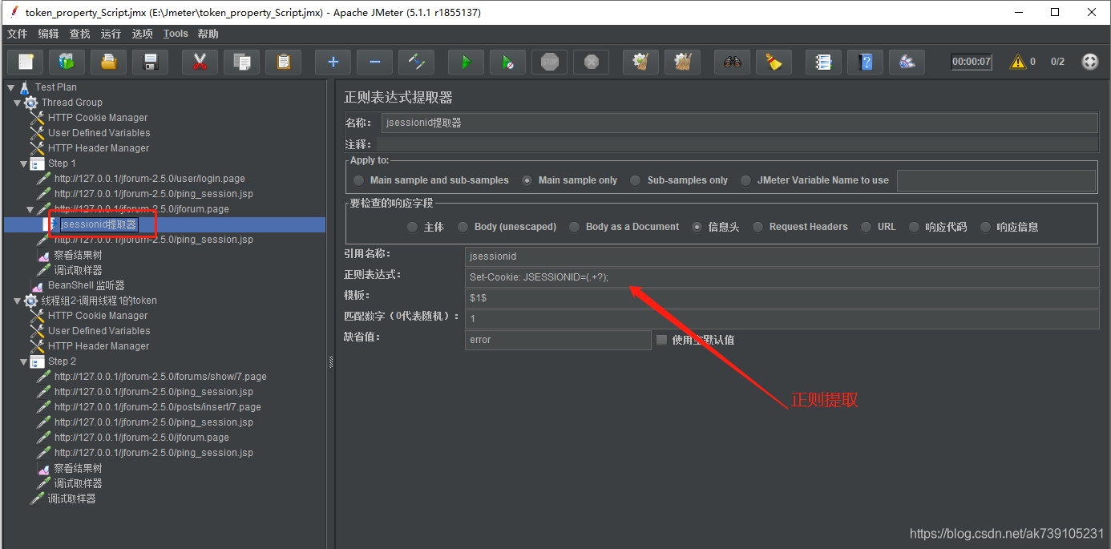
Task: Open a test plan using the folder icon
Action: pyautogui.click(x=108, y=61)
